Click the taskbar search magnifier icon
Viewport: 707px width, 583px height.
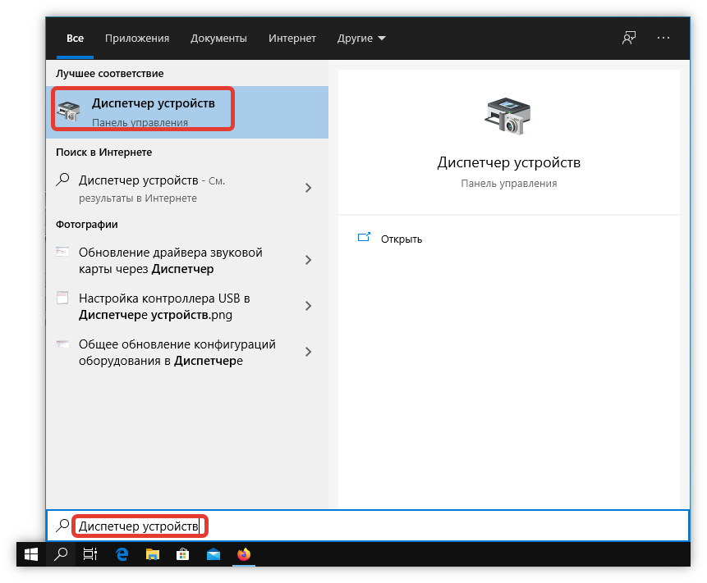pos(61,554)
